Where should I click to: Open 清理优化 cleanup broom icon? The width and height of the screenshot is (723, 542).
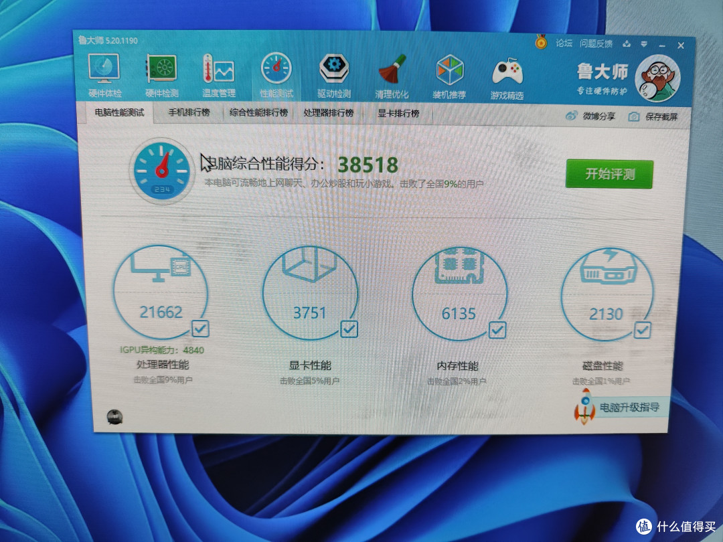[392, 70]
